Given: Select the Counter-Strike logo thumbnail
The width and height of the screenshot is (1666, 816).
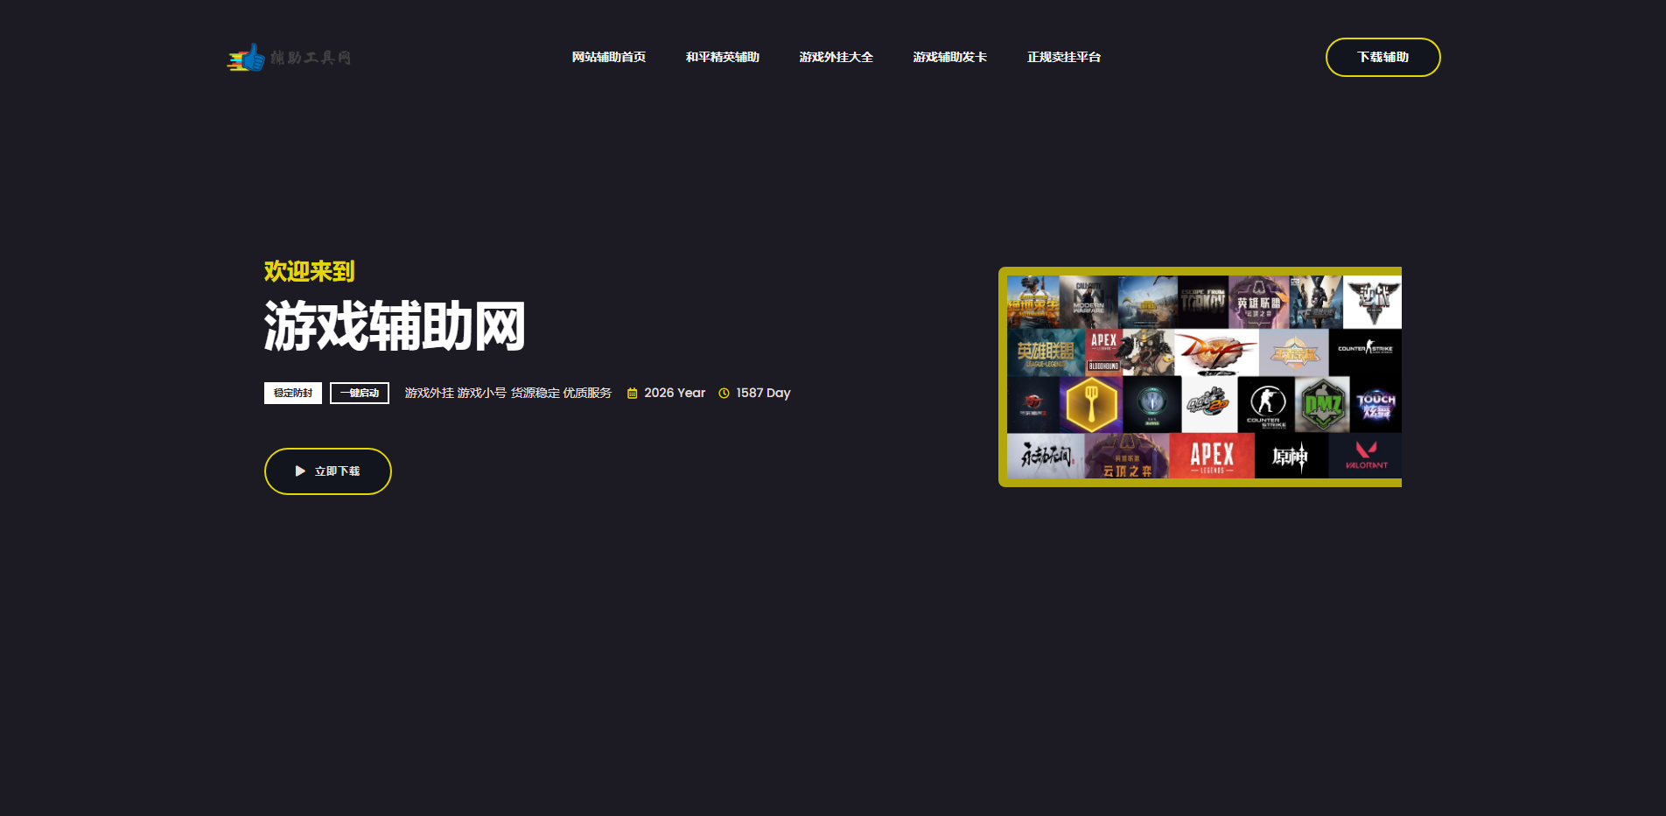Looking at the screenshot, I should pyautogui.click(x=1367, y=348).
